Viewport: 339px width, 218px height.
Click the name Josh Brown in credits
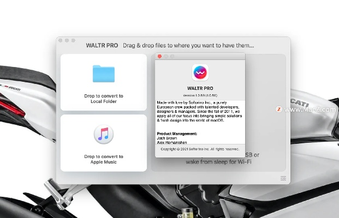pyautogui.click(x=167, y=137)
